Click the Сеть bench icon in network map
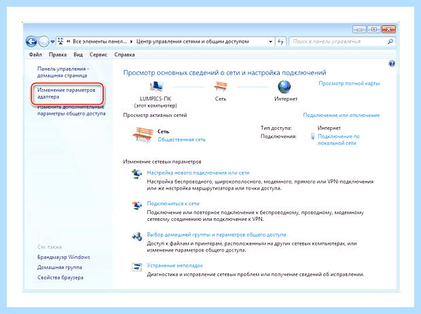The image size is (421, 314). [221, 86]
